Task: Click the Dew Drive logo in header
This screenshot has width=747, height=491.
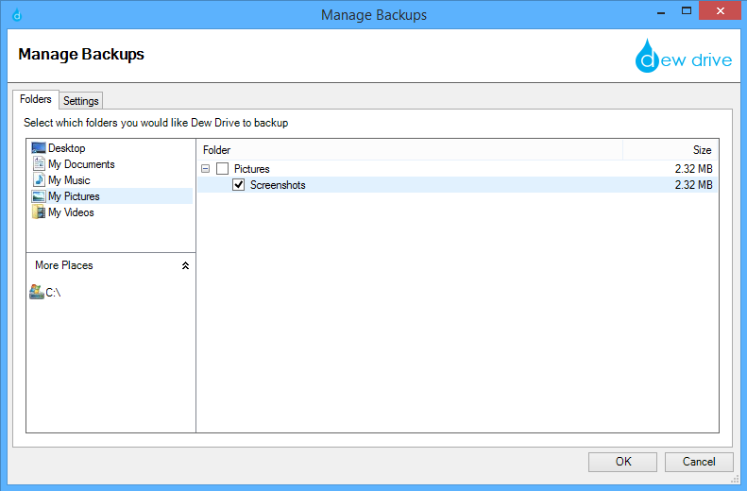Action: click(x=683, y=57)
